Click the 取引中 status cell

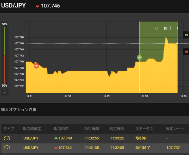pos(141,138)
